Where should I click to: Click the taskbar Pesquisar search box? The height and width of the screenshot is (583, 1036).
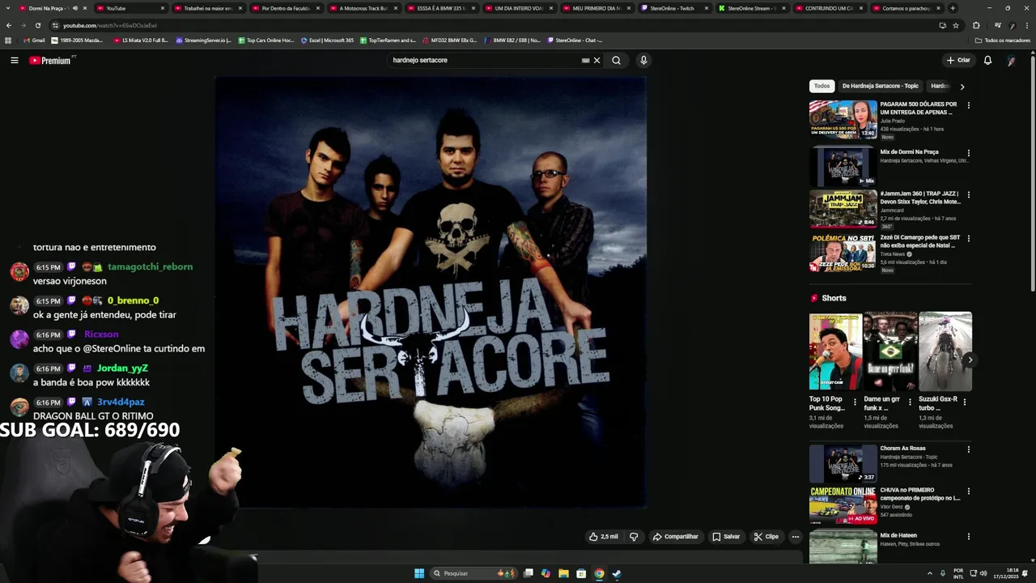coord(475,573)
